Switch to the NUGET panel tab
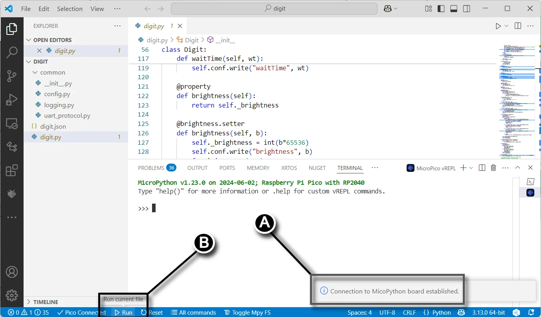The image size is (541, 317). (x=317, y=168)
